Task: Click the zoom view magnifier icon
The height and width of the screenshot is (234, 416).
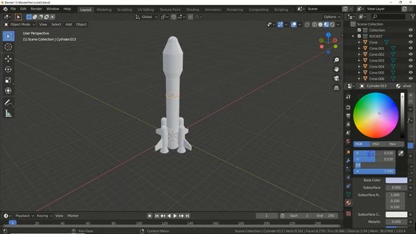Action: tap(337, 60)
